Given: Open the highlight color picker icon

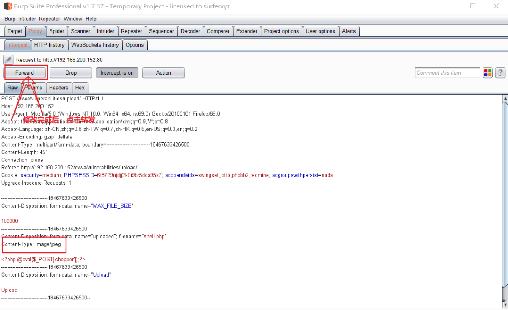Looking at the screenshot, I should point(488,73).
